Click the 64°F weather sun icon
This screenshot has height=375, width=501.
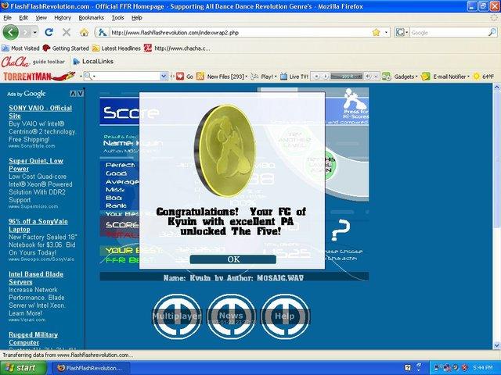click(477, 77)
